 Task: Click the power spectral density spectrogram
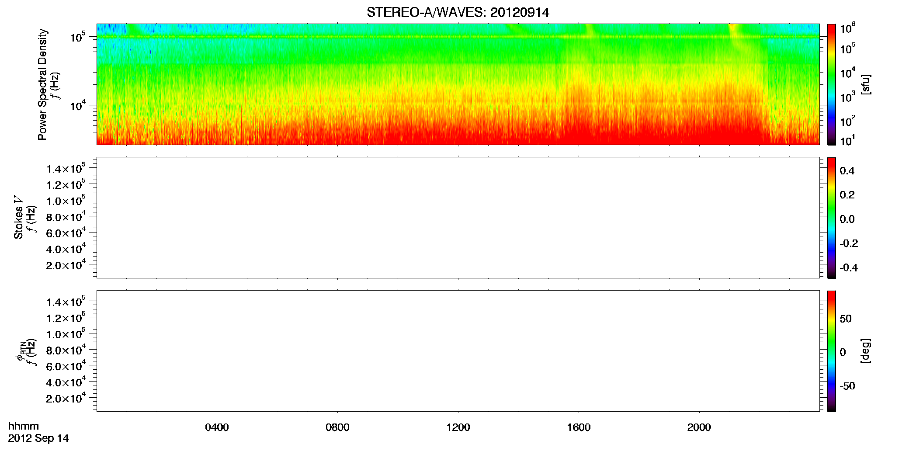coord(458,84)
